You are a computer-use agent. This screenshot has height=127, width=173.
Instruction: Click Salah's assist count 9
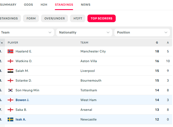(168, 71)
